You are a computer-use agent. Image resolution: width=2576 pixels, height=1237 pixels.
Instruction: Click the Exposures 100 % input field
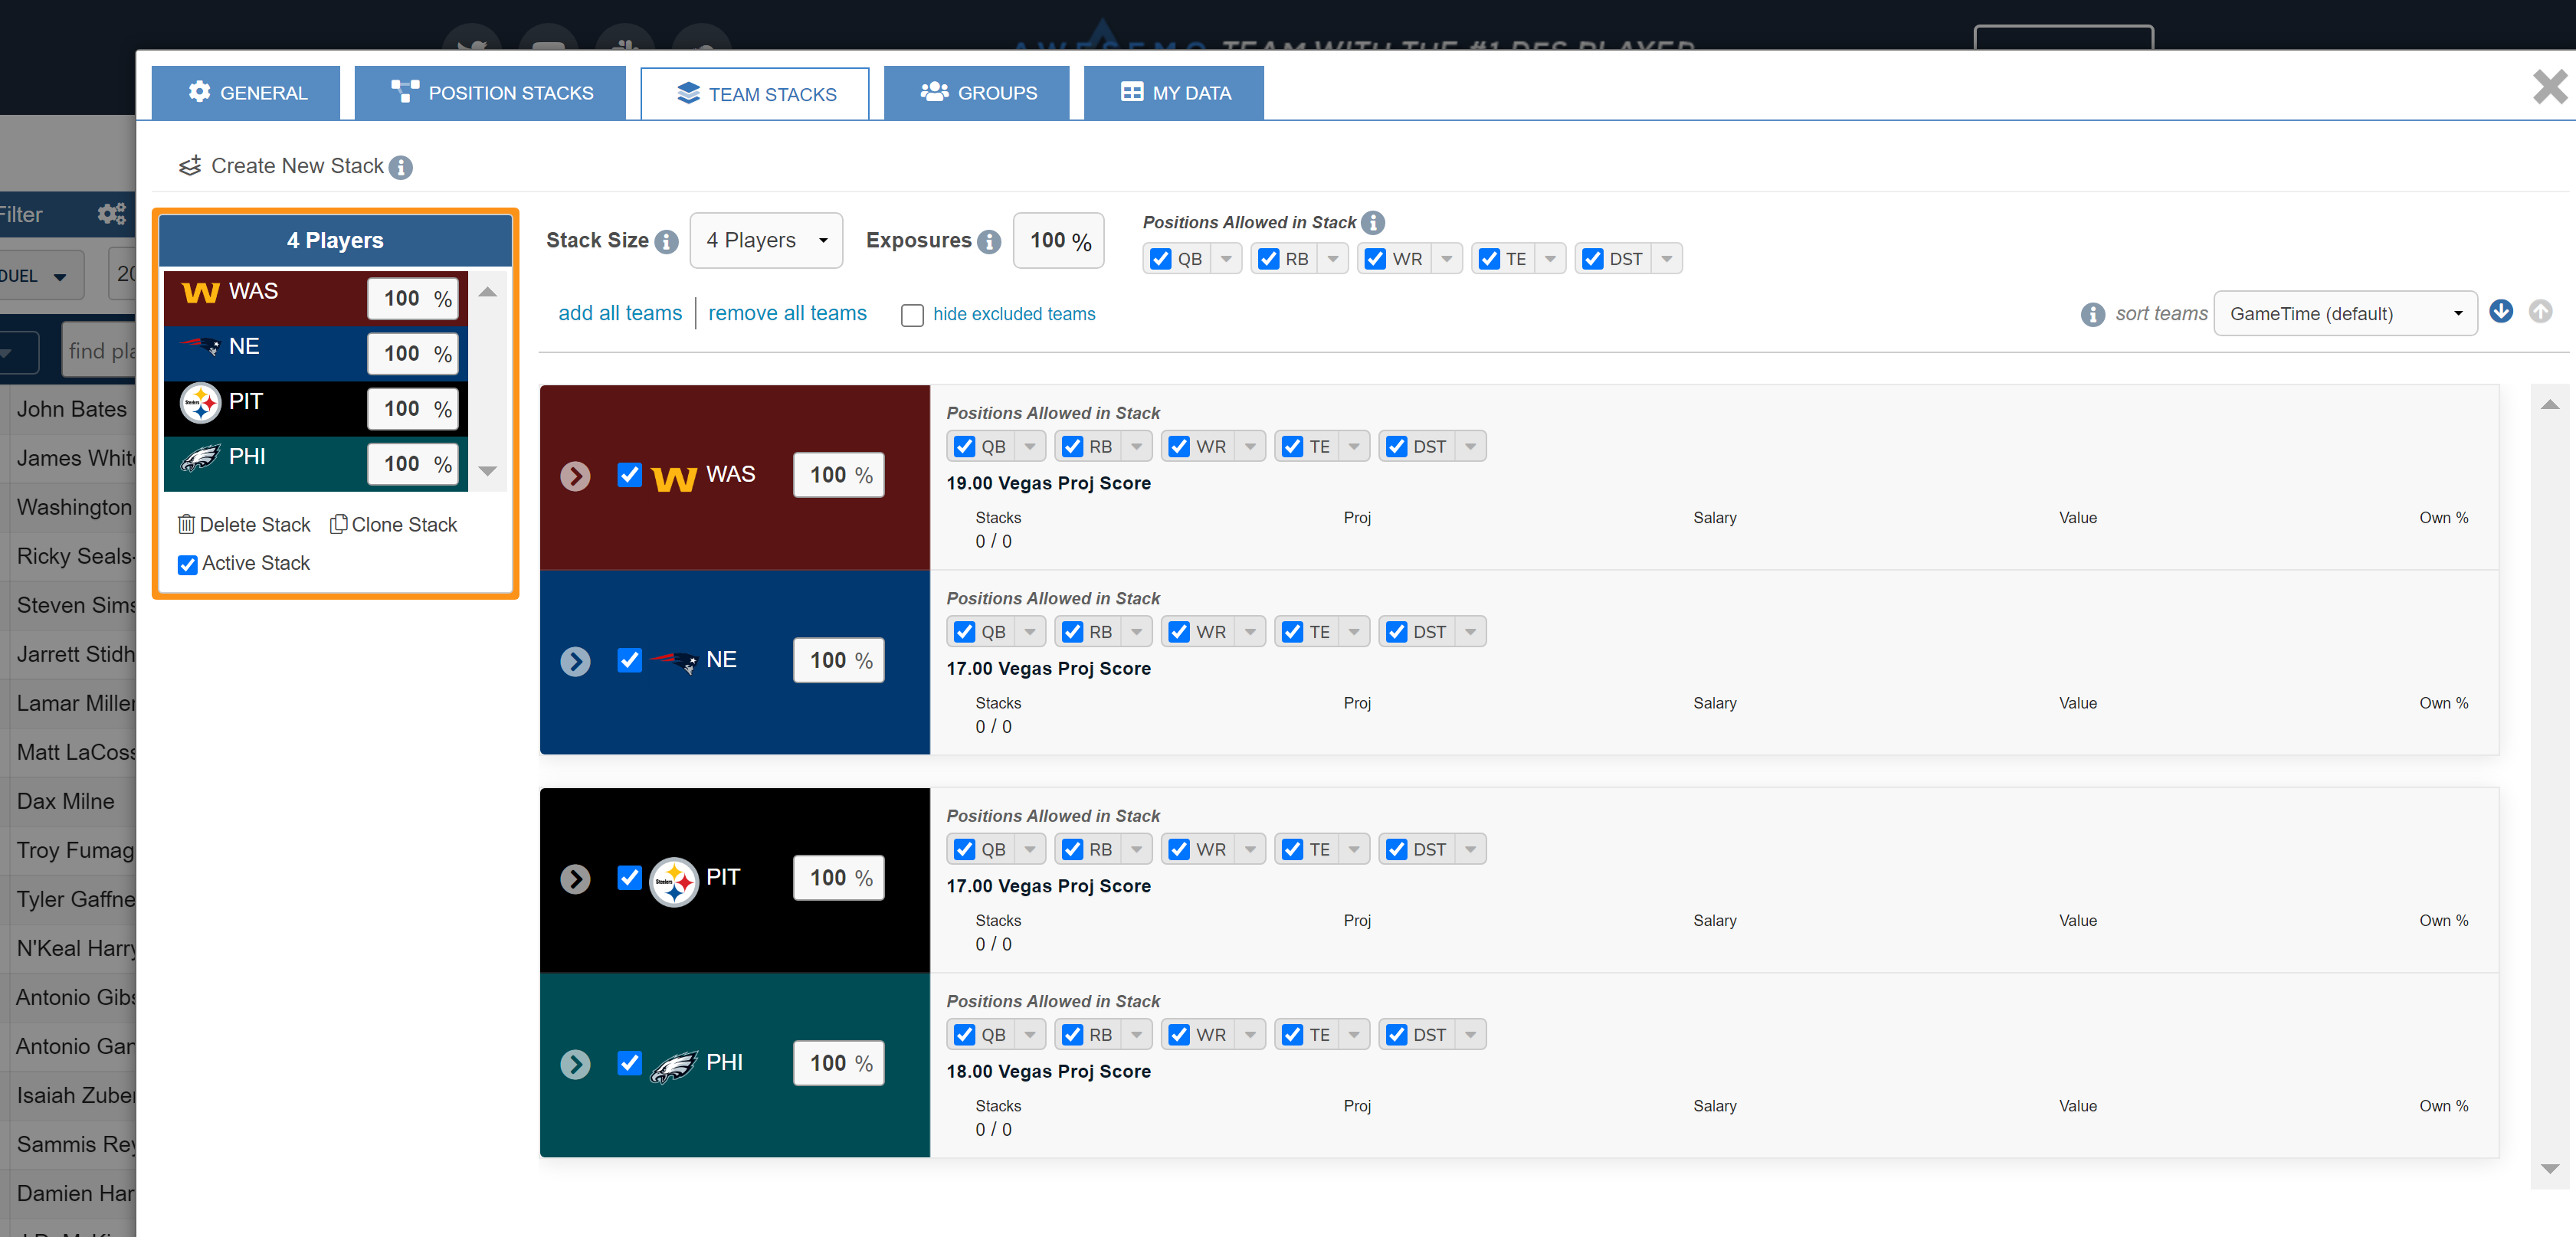[x=1059, y=241]
